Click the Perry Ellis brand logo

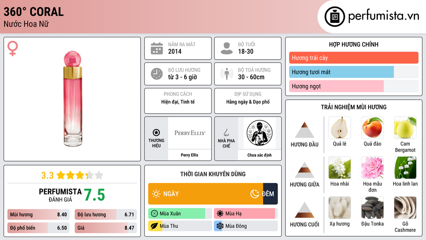point(190,133)
